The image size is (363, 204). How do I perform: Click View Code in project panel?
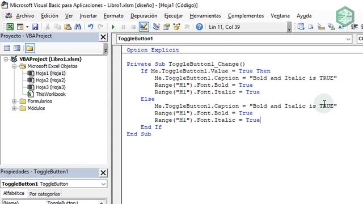(x=7, y=48)
